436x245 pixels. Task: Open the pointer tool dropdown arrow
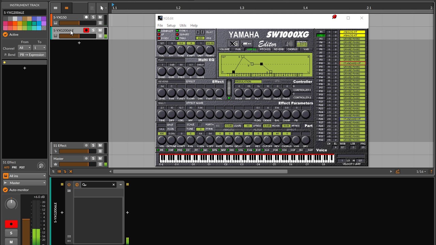106,8
